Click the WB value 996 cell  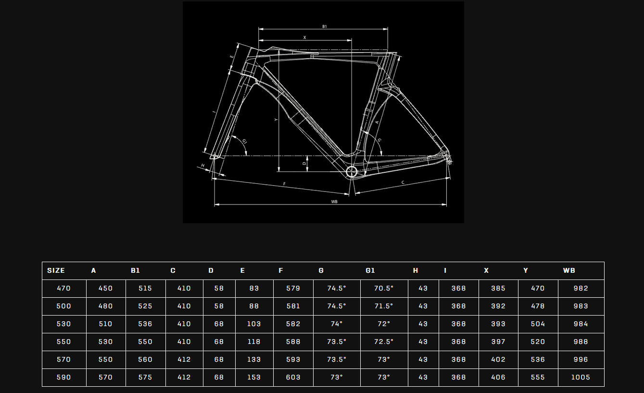[x=581, y=360]
